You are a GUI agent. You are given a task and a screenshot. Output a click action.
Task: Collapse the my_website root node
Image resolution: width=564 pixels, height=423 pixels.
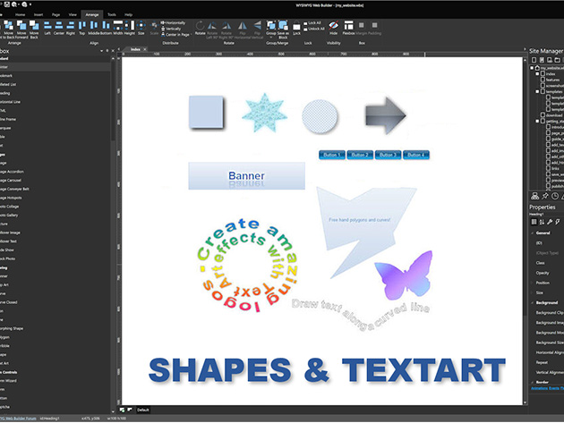[532, 68]
